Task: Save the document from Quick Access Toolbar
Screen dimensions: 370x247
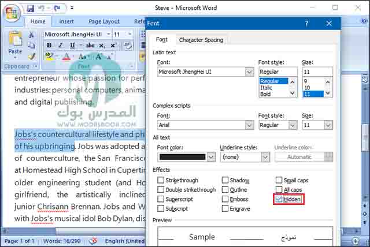Action: click(x=31, y=8)
